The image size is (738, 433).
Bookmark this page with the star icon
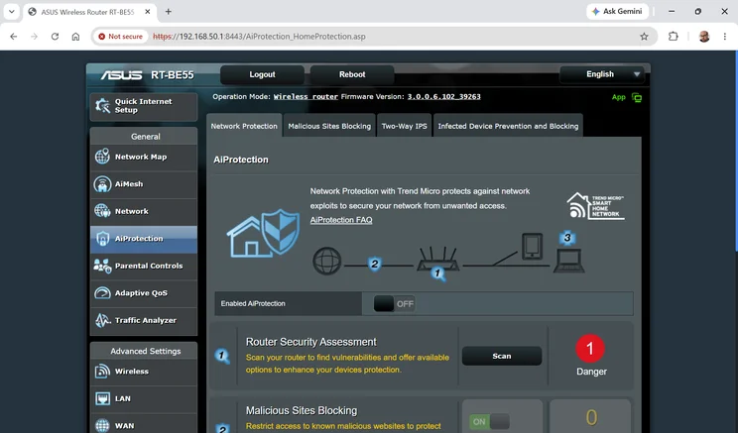click(x=644, y=37)
